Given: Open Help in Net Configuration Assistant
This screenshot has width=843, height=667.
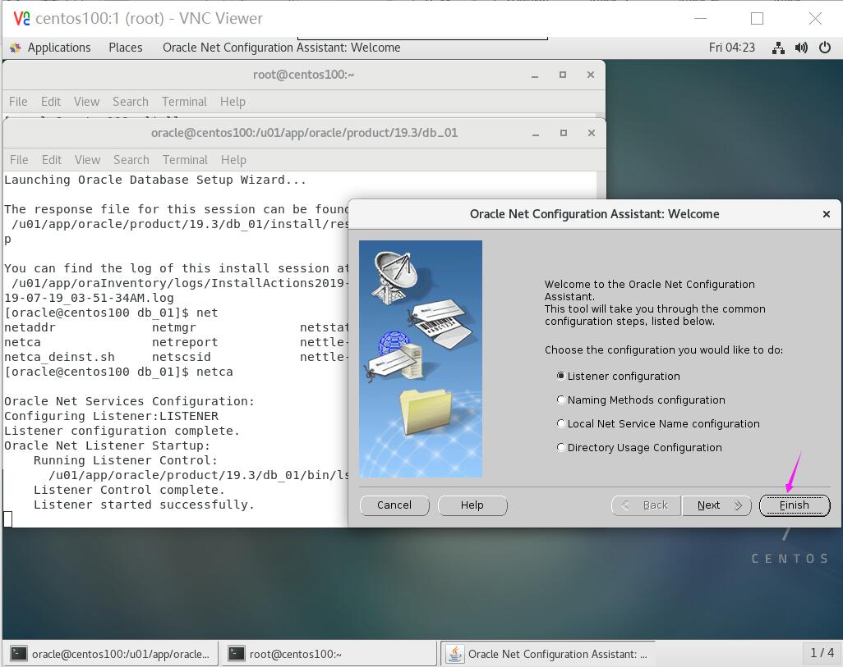Looking at the screenshot, I should point(472,505).
